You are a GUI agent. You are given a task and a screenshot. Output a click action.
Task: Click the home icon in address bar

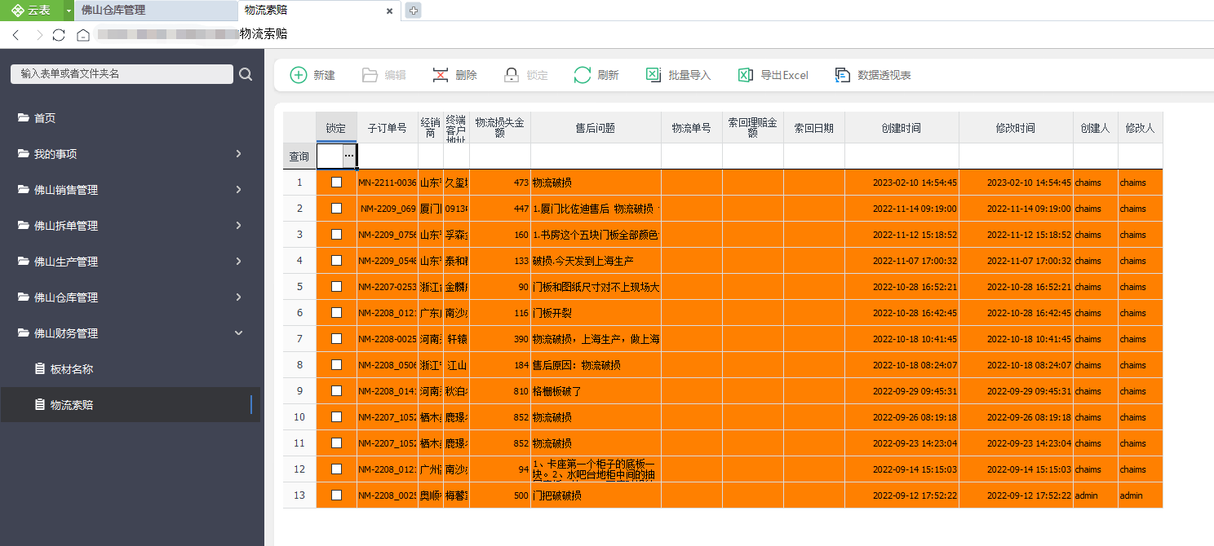click(82, 35)
